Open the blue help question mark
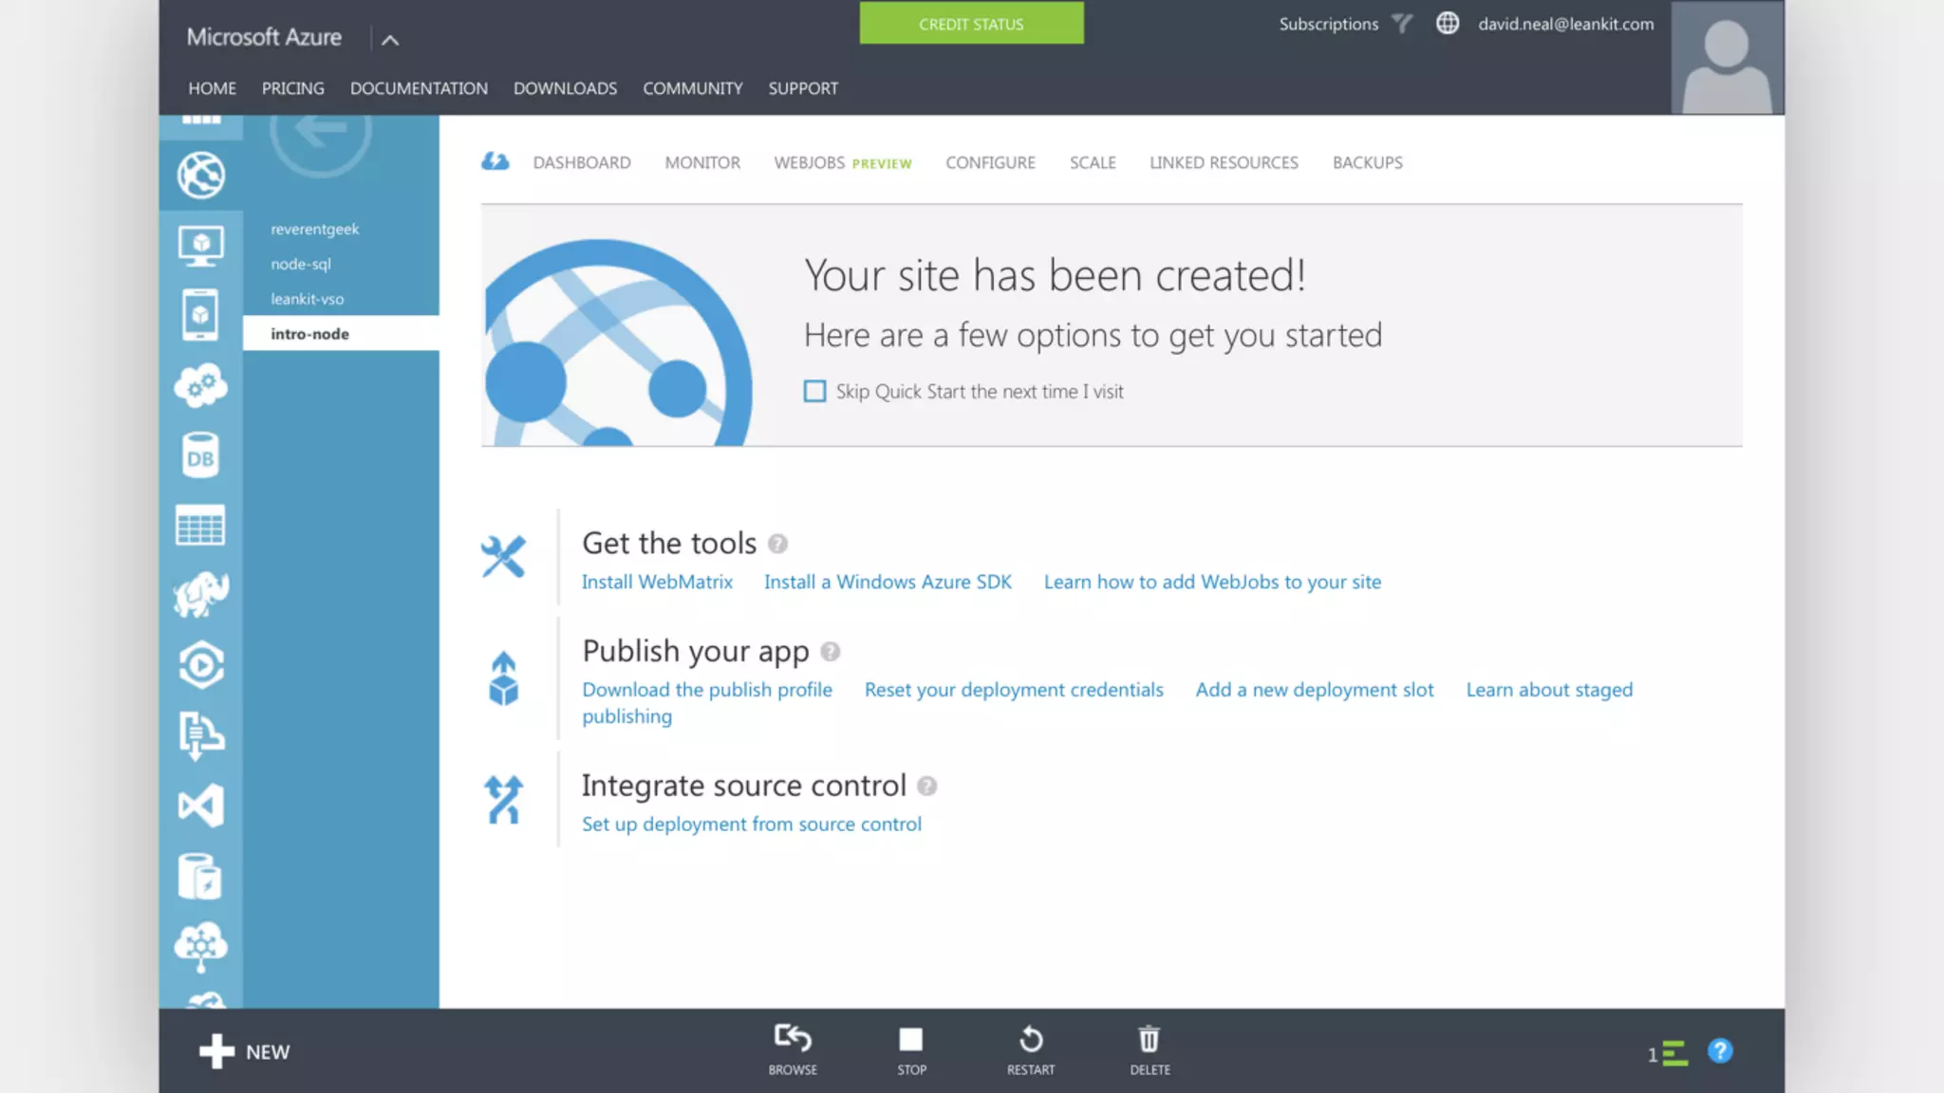1944x1093 pixels. click(1719, 1051)
